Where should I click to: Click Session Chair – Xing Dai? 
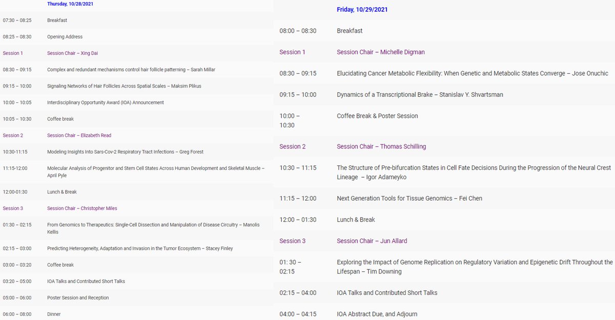tap(71, 53)
